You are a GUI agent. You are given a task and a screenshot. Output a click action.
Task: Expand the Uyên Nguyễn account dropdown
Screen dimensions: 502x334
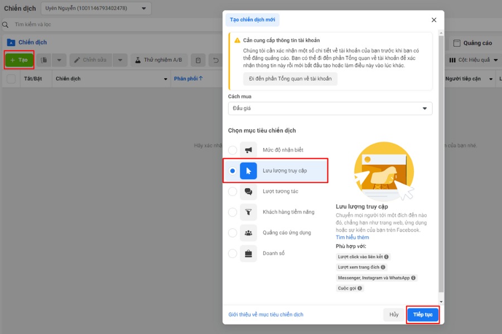96,8
